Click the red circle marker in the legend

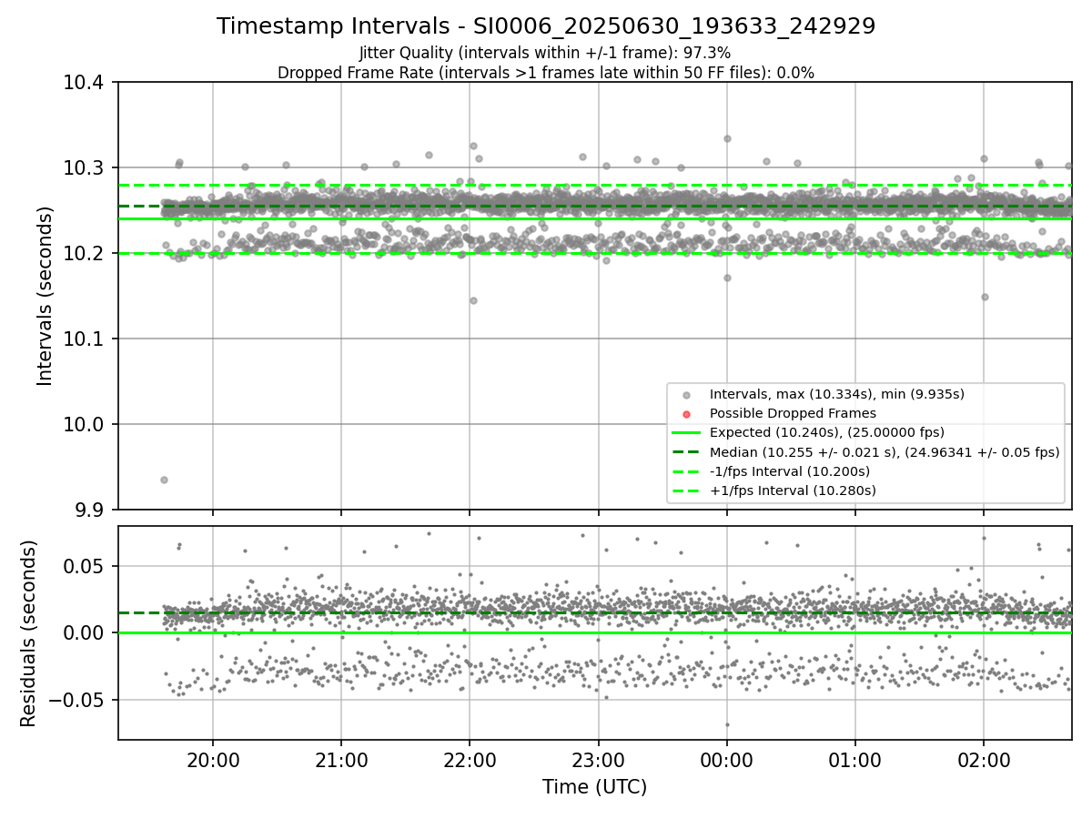point(686,414)
